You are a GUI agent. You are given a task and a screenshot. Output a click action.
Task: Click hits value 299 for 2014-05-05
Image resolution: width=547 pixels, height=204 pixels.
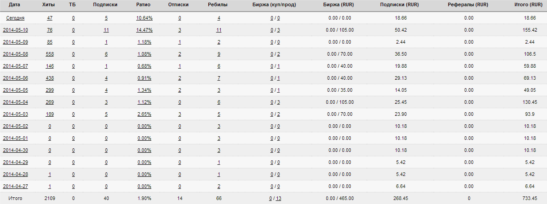(49, 90)
